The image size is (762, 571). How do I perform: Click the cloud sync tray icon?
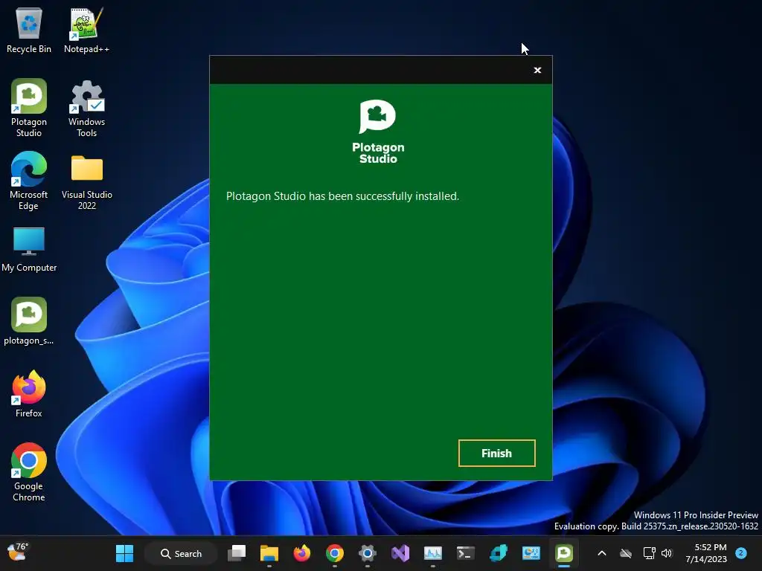click(626, 553)
